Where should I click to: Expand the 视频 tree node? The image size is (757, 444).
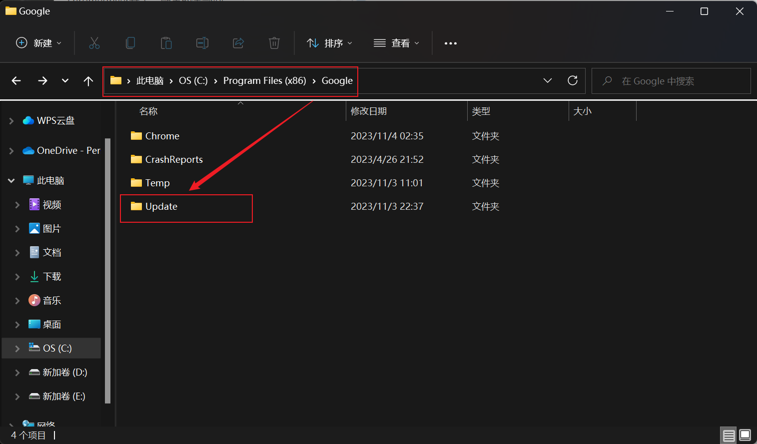pos(17,204)
